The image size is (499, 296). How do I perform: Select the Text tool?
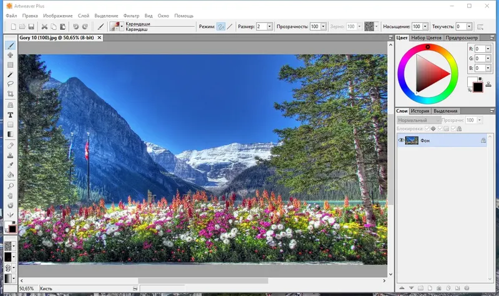11,115
